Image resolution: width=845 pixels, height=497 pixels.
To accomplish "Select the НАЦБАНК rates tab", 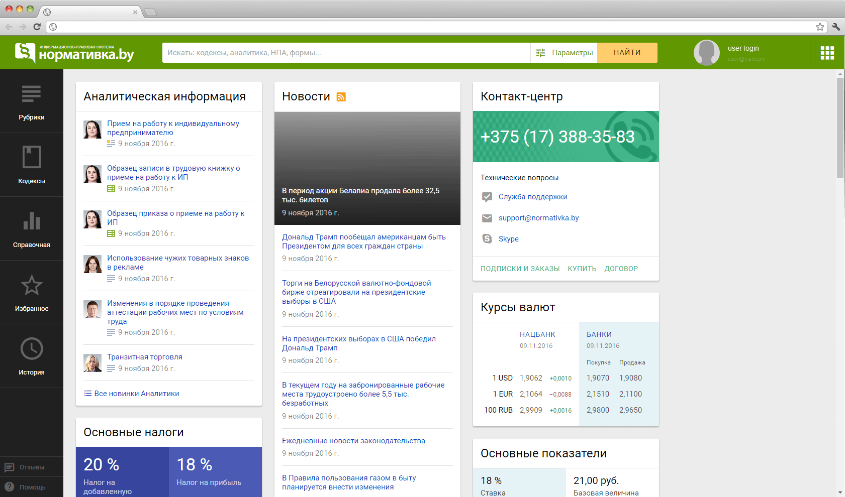I will coord(537,334).
